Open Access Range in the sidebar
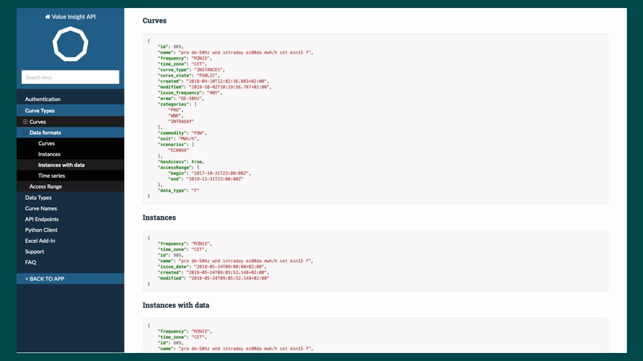This screenshot has height=361, width=643. (x=46, y=187)
